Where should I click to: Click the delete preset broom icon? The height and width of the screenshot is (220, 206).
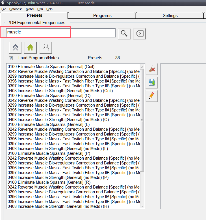152,69
